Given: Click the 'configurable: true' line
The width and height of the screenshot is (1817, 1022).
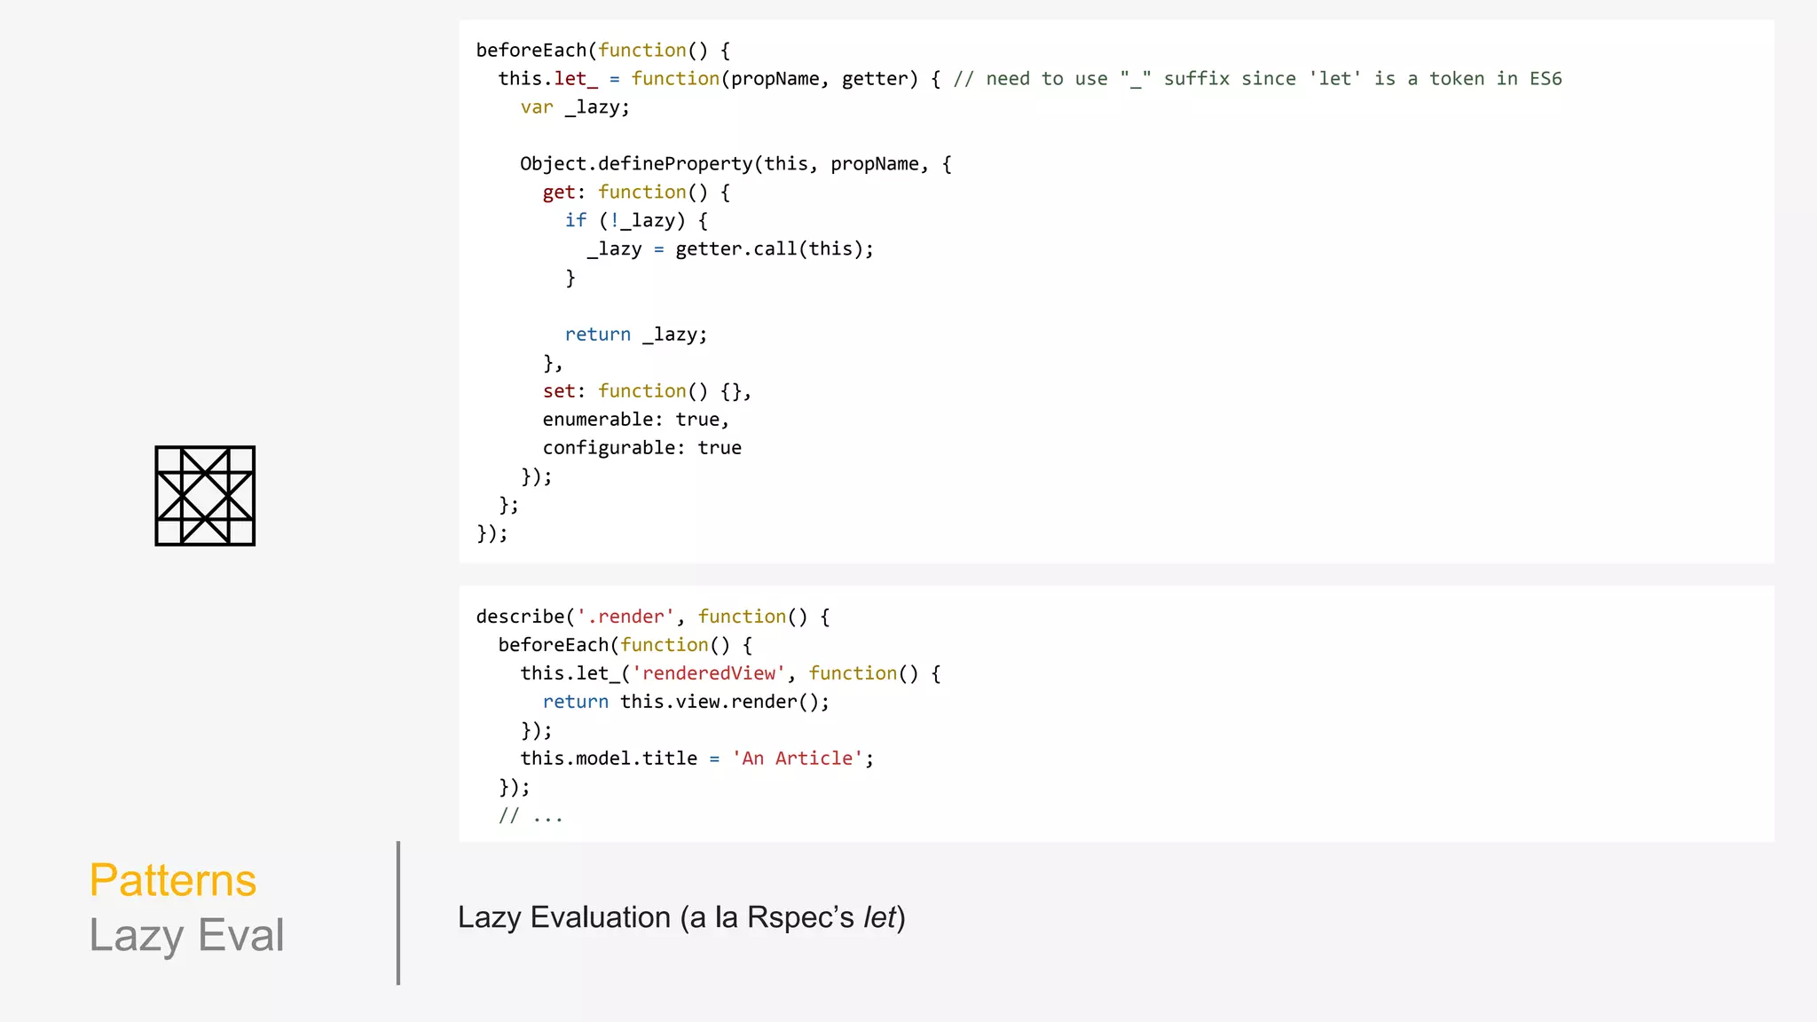Looking at the screenshot, I should 641,448.
